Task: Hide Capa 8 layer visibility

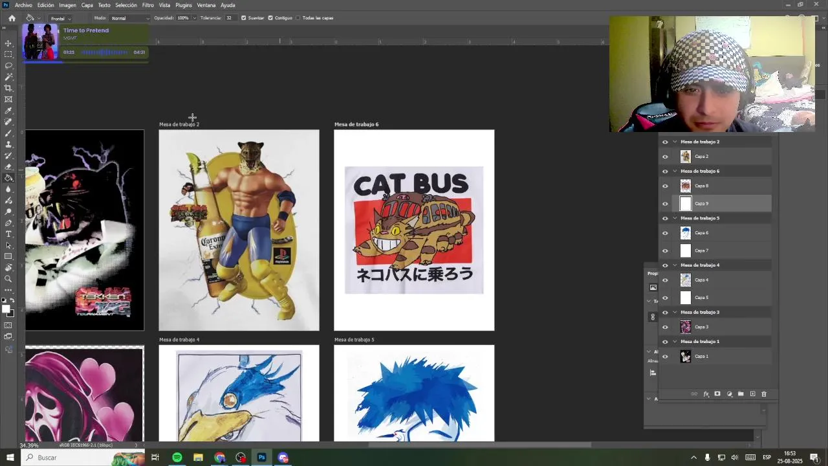Action: click(665, 186)
